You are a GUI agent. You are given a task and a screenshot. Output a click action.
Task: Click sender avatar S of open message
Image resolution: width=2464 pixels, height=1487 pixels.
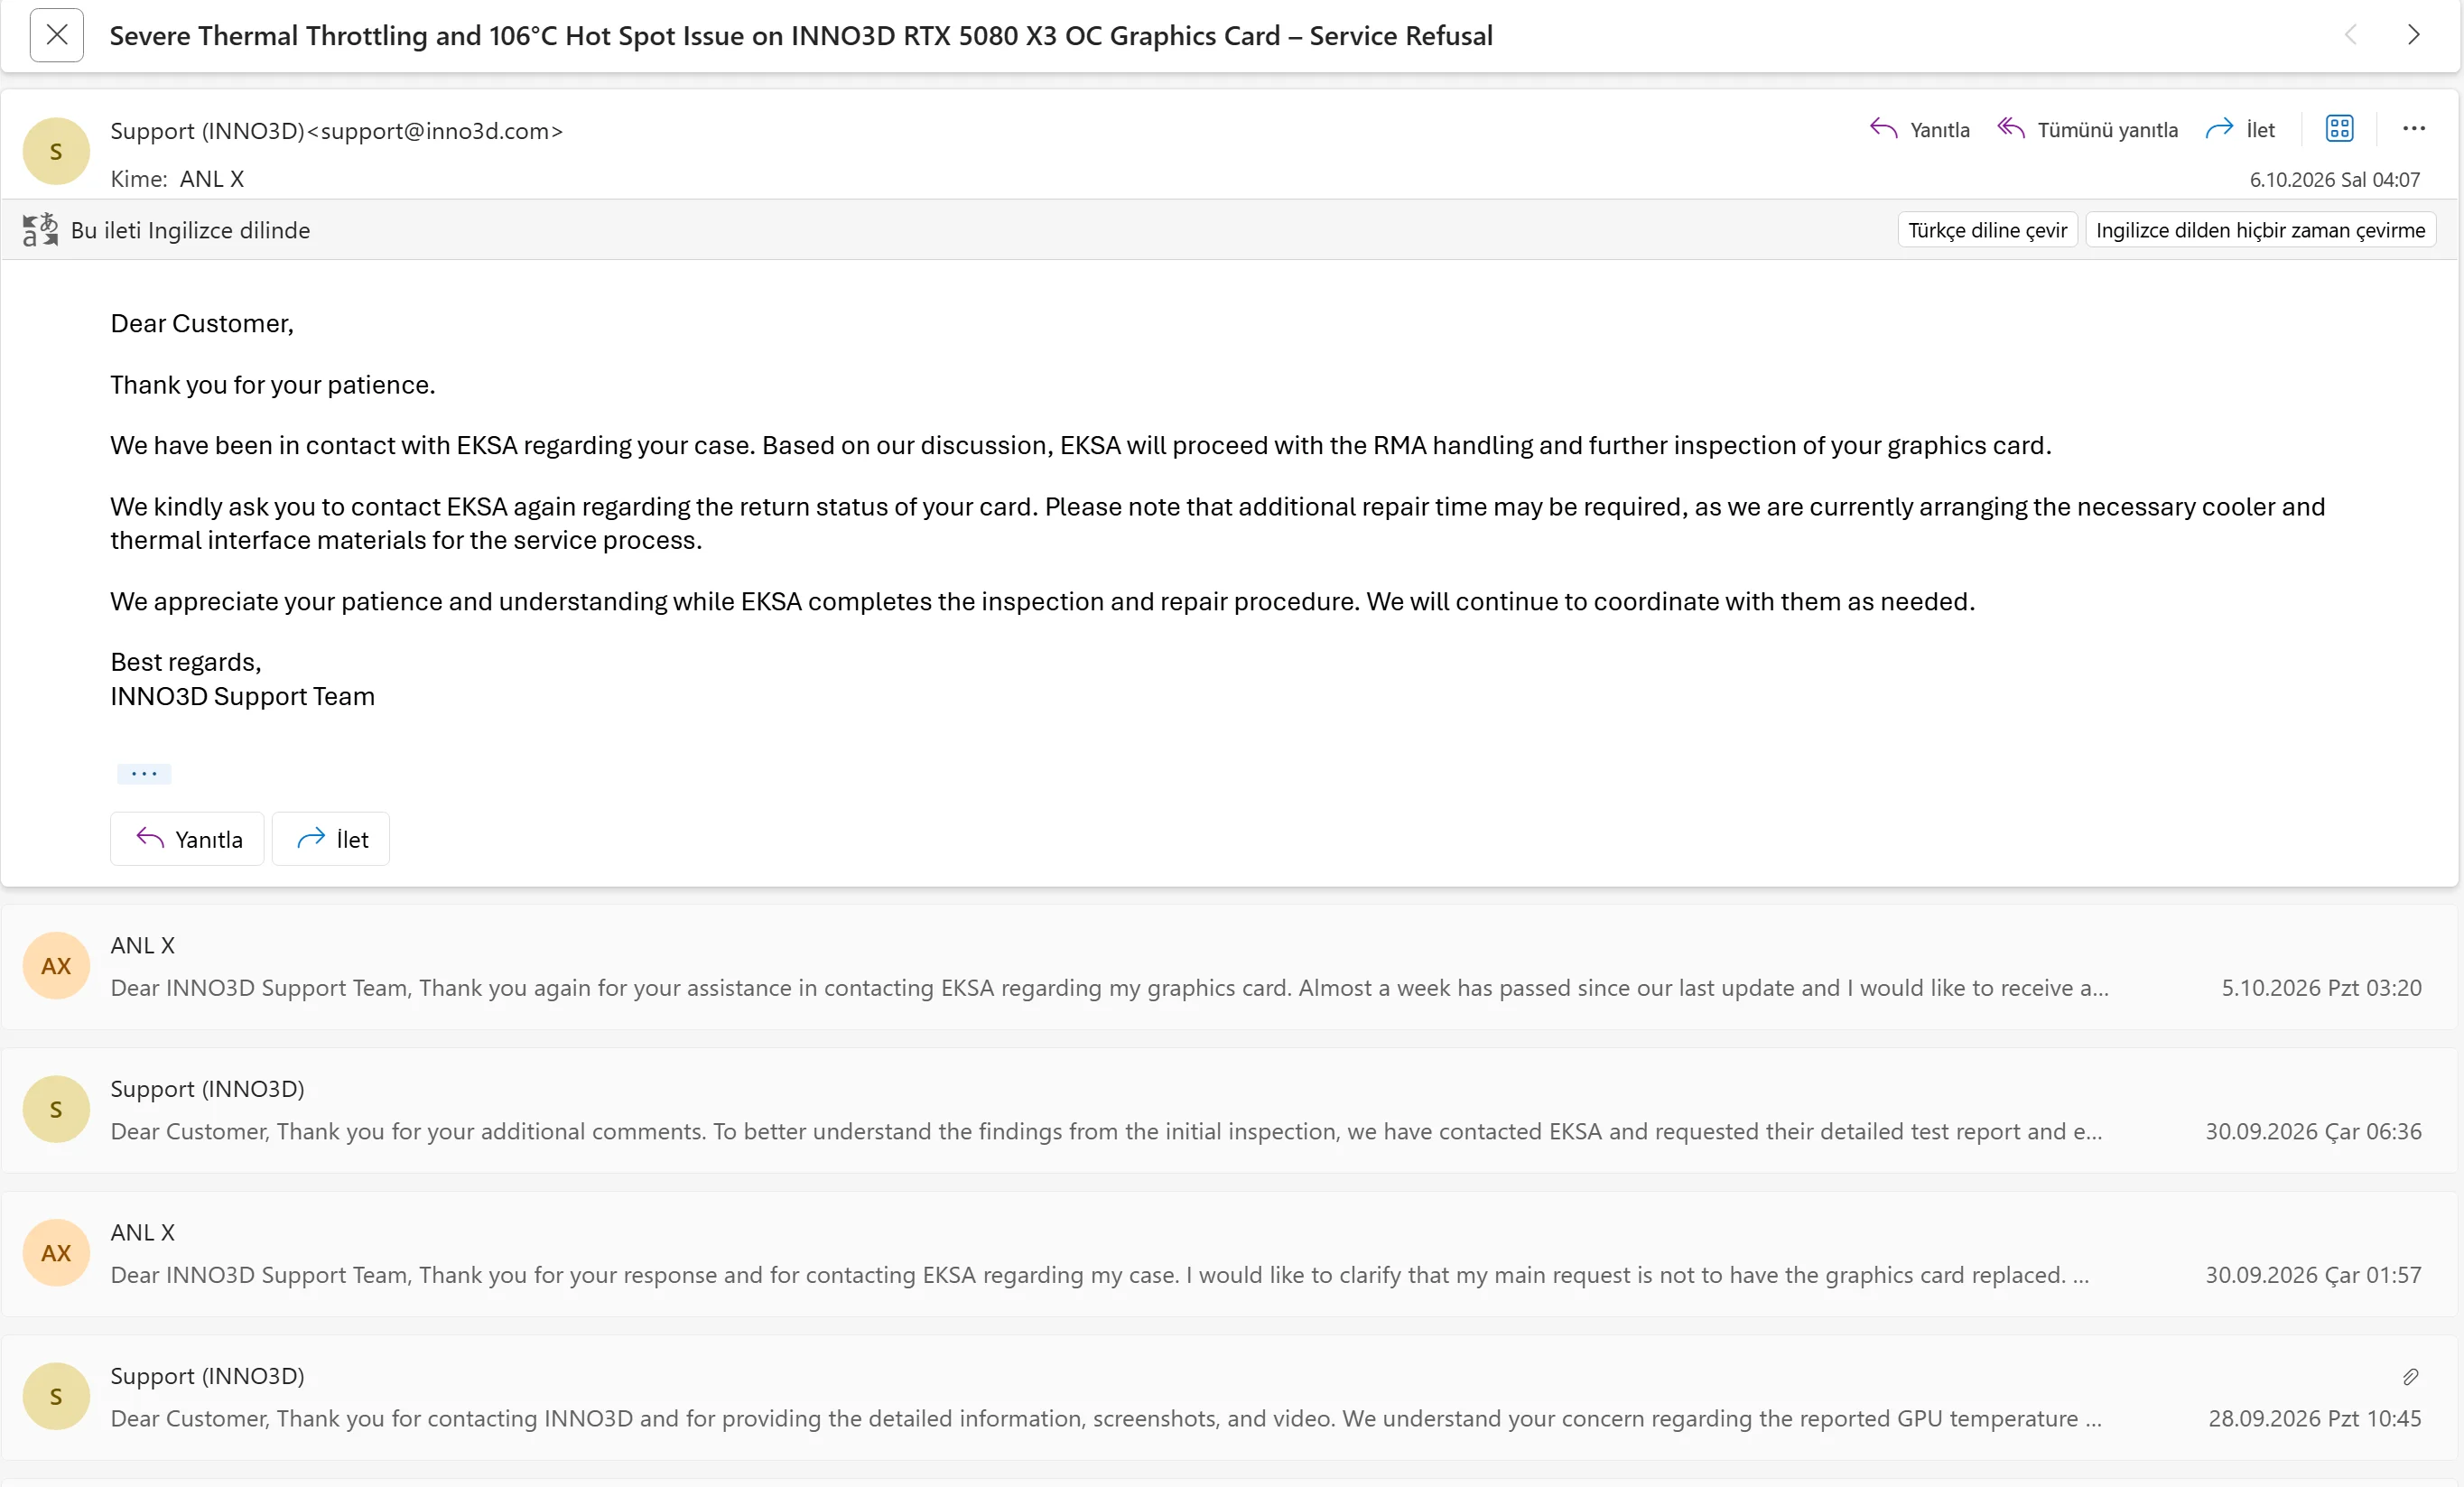point(56,151)
